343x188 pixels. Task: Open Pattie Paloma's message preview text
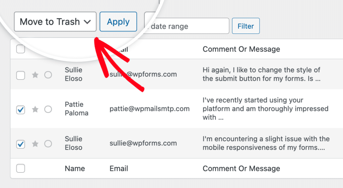tap(265, 109)
